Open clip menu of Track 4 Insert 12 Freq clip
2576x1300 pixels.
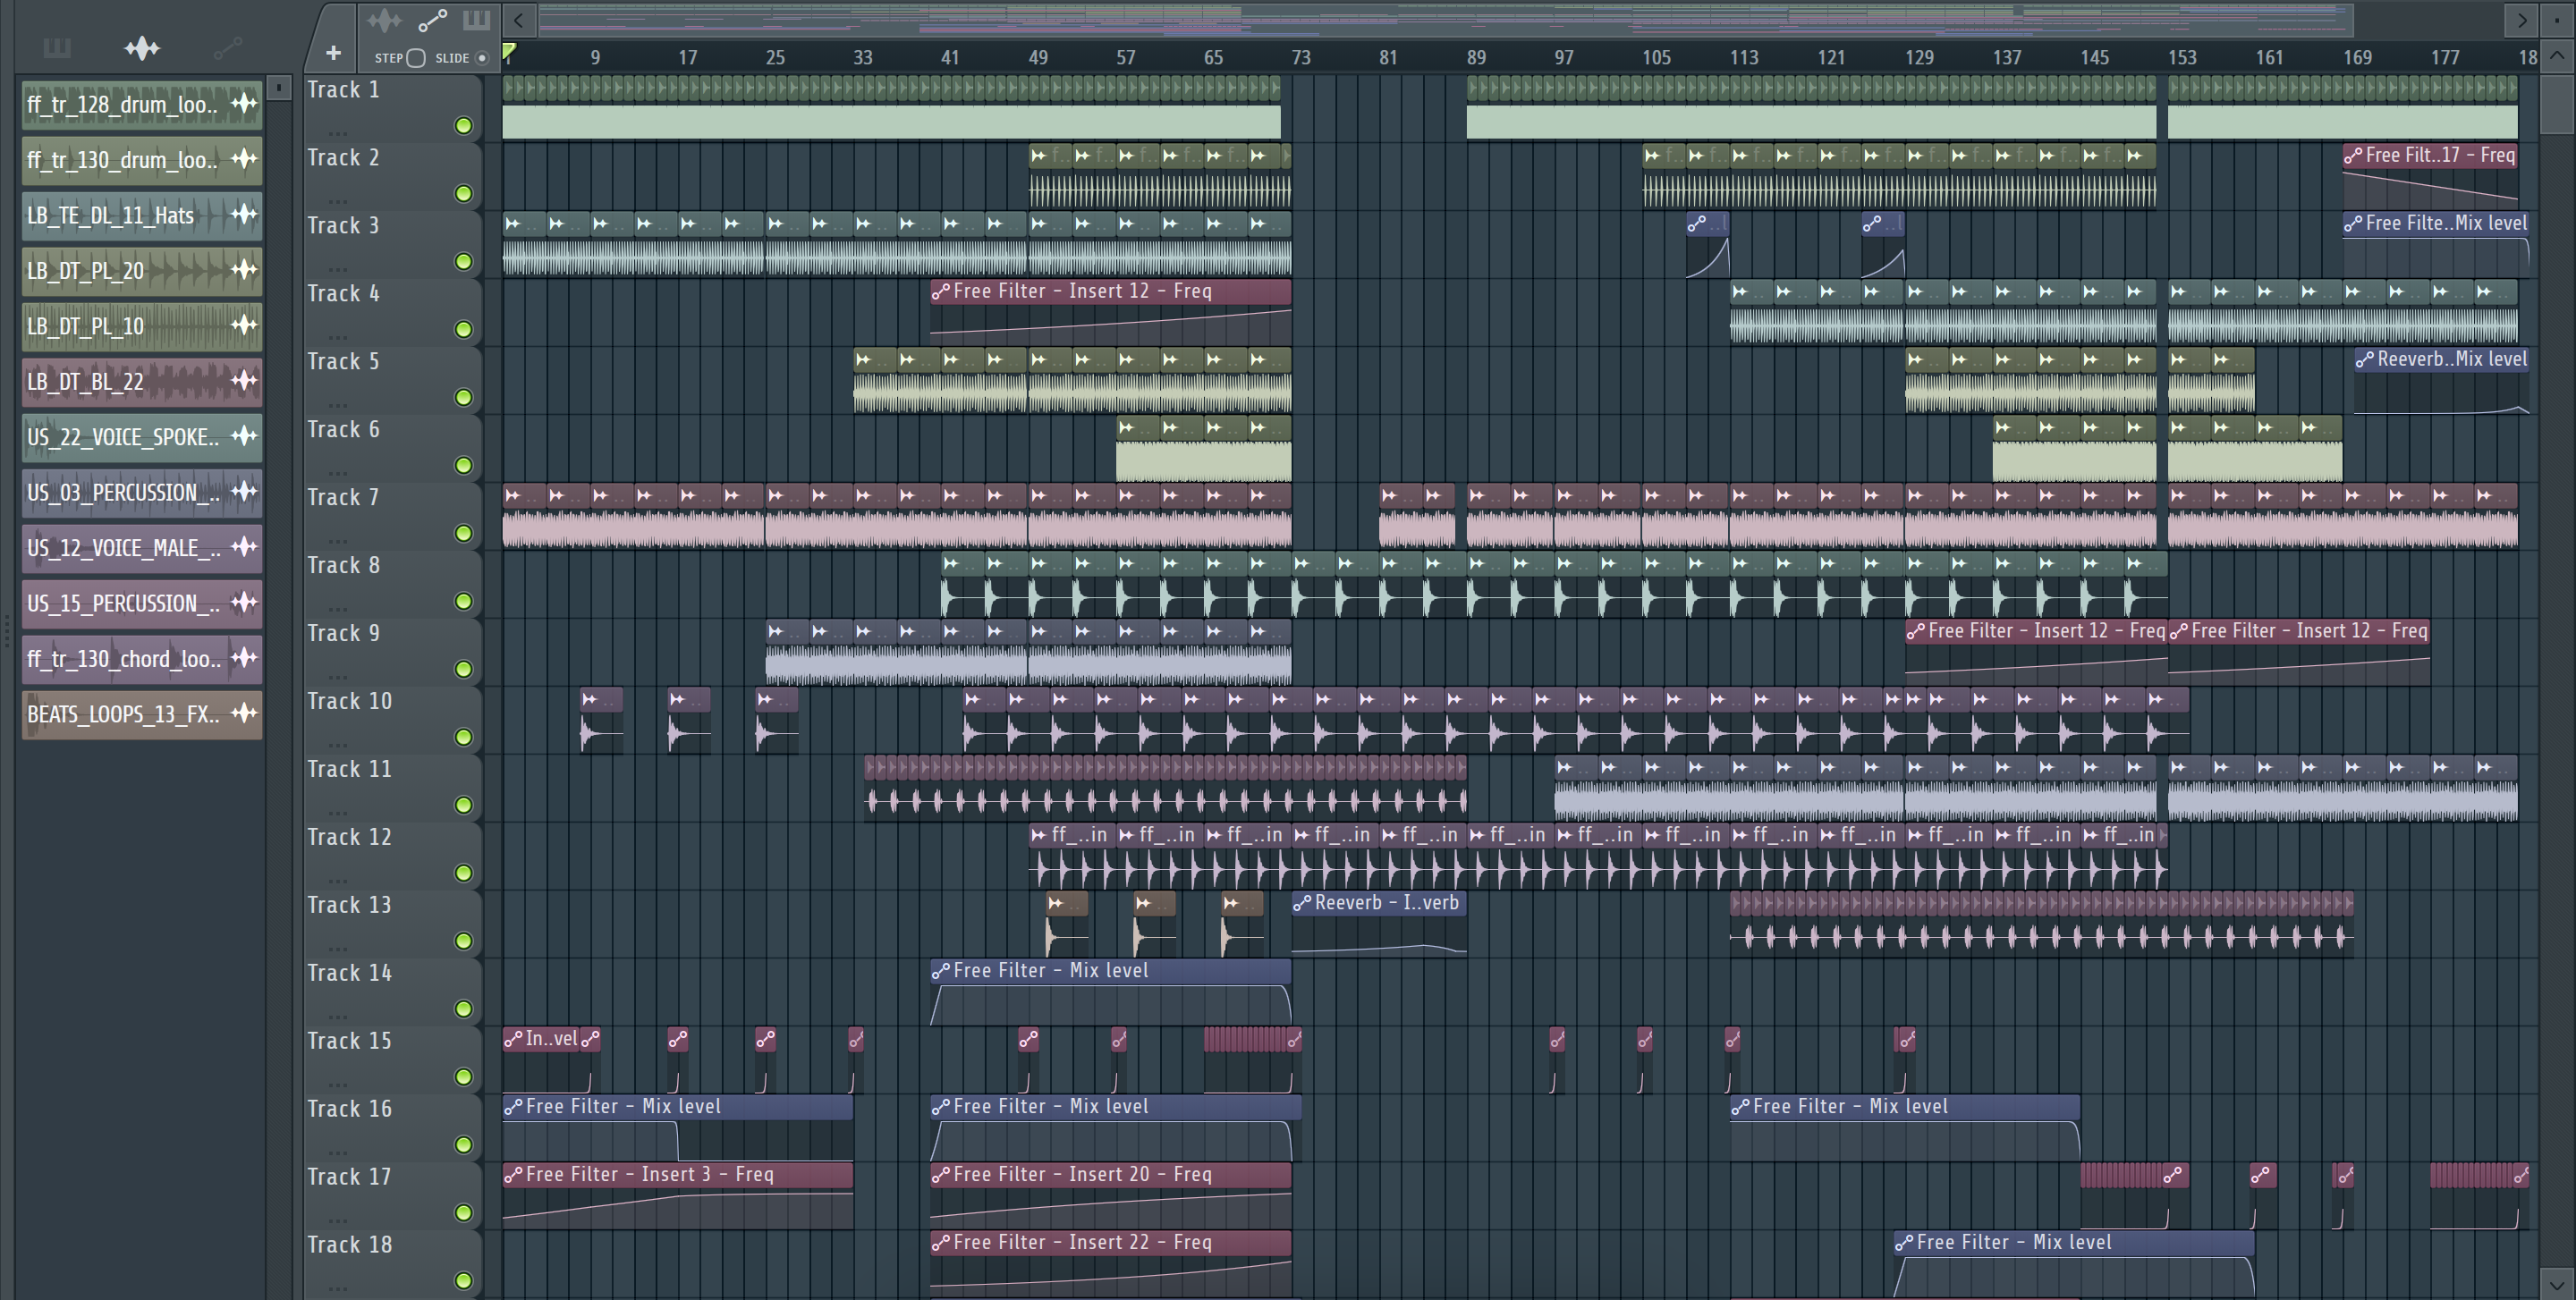point(941,291)
